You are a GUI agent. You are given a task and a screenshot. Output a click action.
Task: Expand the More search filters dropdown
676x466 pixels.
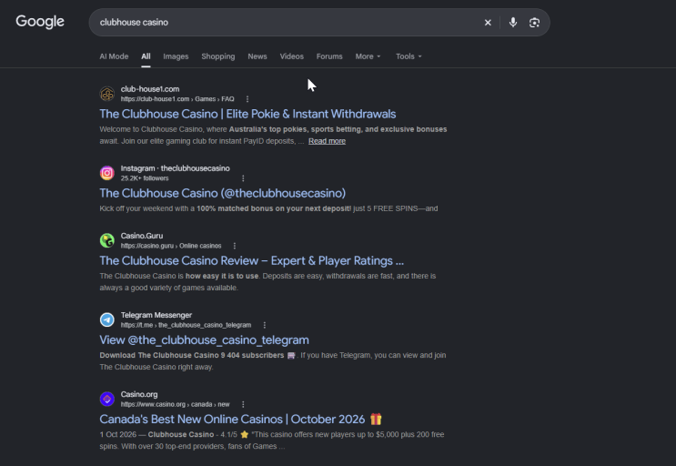[368, 56]
